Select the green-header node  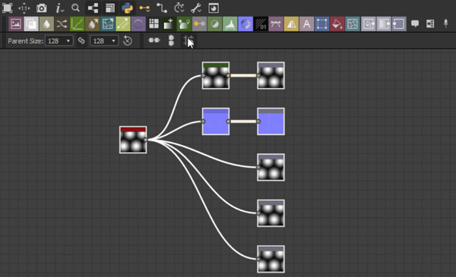pyautogui.click(x=216, y=75)
